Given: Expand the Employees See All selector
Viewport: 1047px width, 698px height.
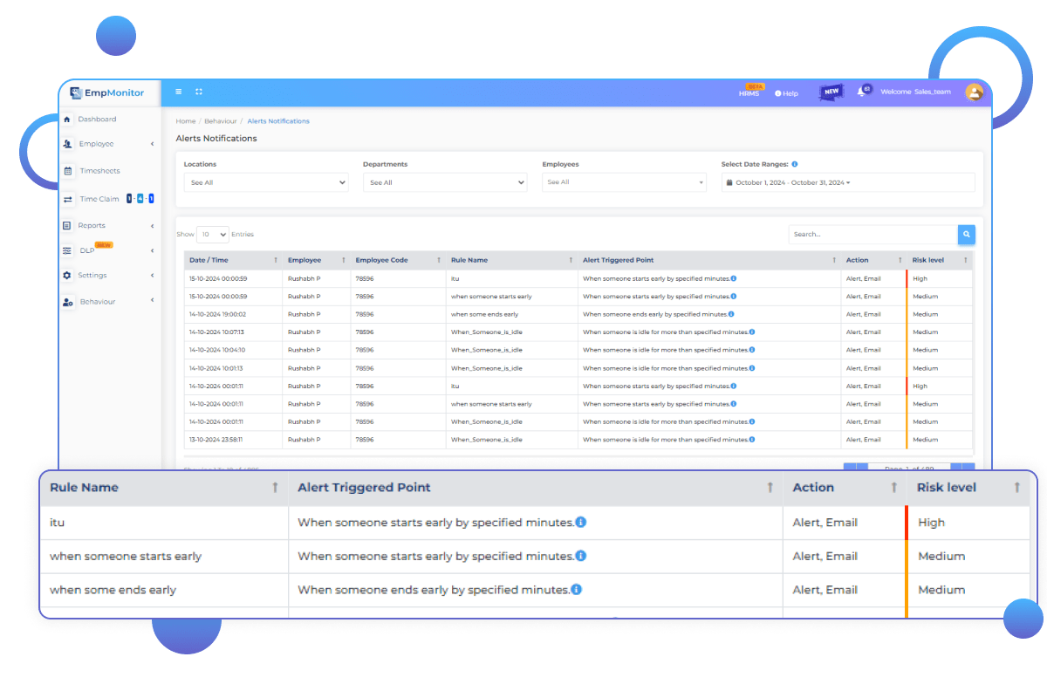Looking at the screenshot, I should point(624,182).
